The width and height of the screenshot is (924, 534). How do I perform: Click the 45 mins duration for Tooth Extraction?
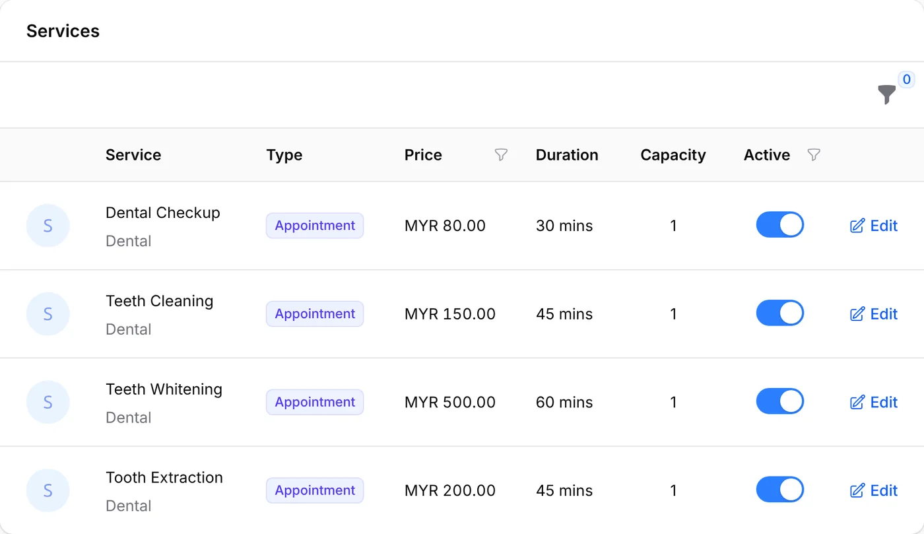click(x=564, y=490)
